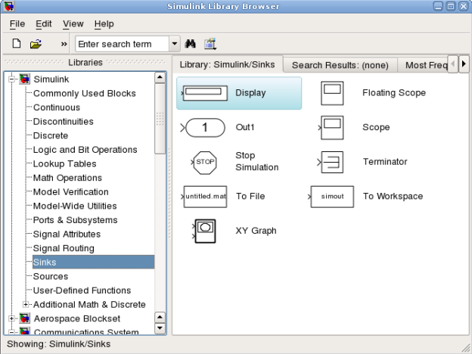Expand the Aerospace Blockset node
The width and height of the screenshot is (472, 354).
[x=12, y=318]
